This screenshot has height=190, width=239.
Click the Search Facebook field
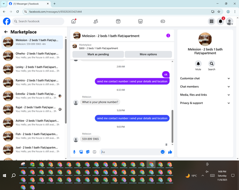click(x=38, y=21)
